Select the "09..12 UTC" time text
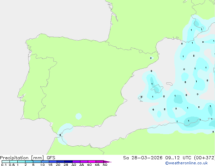The width and height of the screenshot is (215, 166). coord(178,158)
